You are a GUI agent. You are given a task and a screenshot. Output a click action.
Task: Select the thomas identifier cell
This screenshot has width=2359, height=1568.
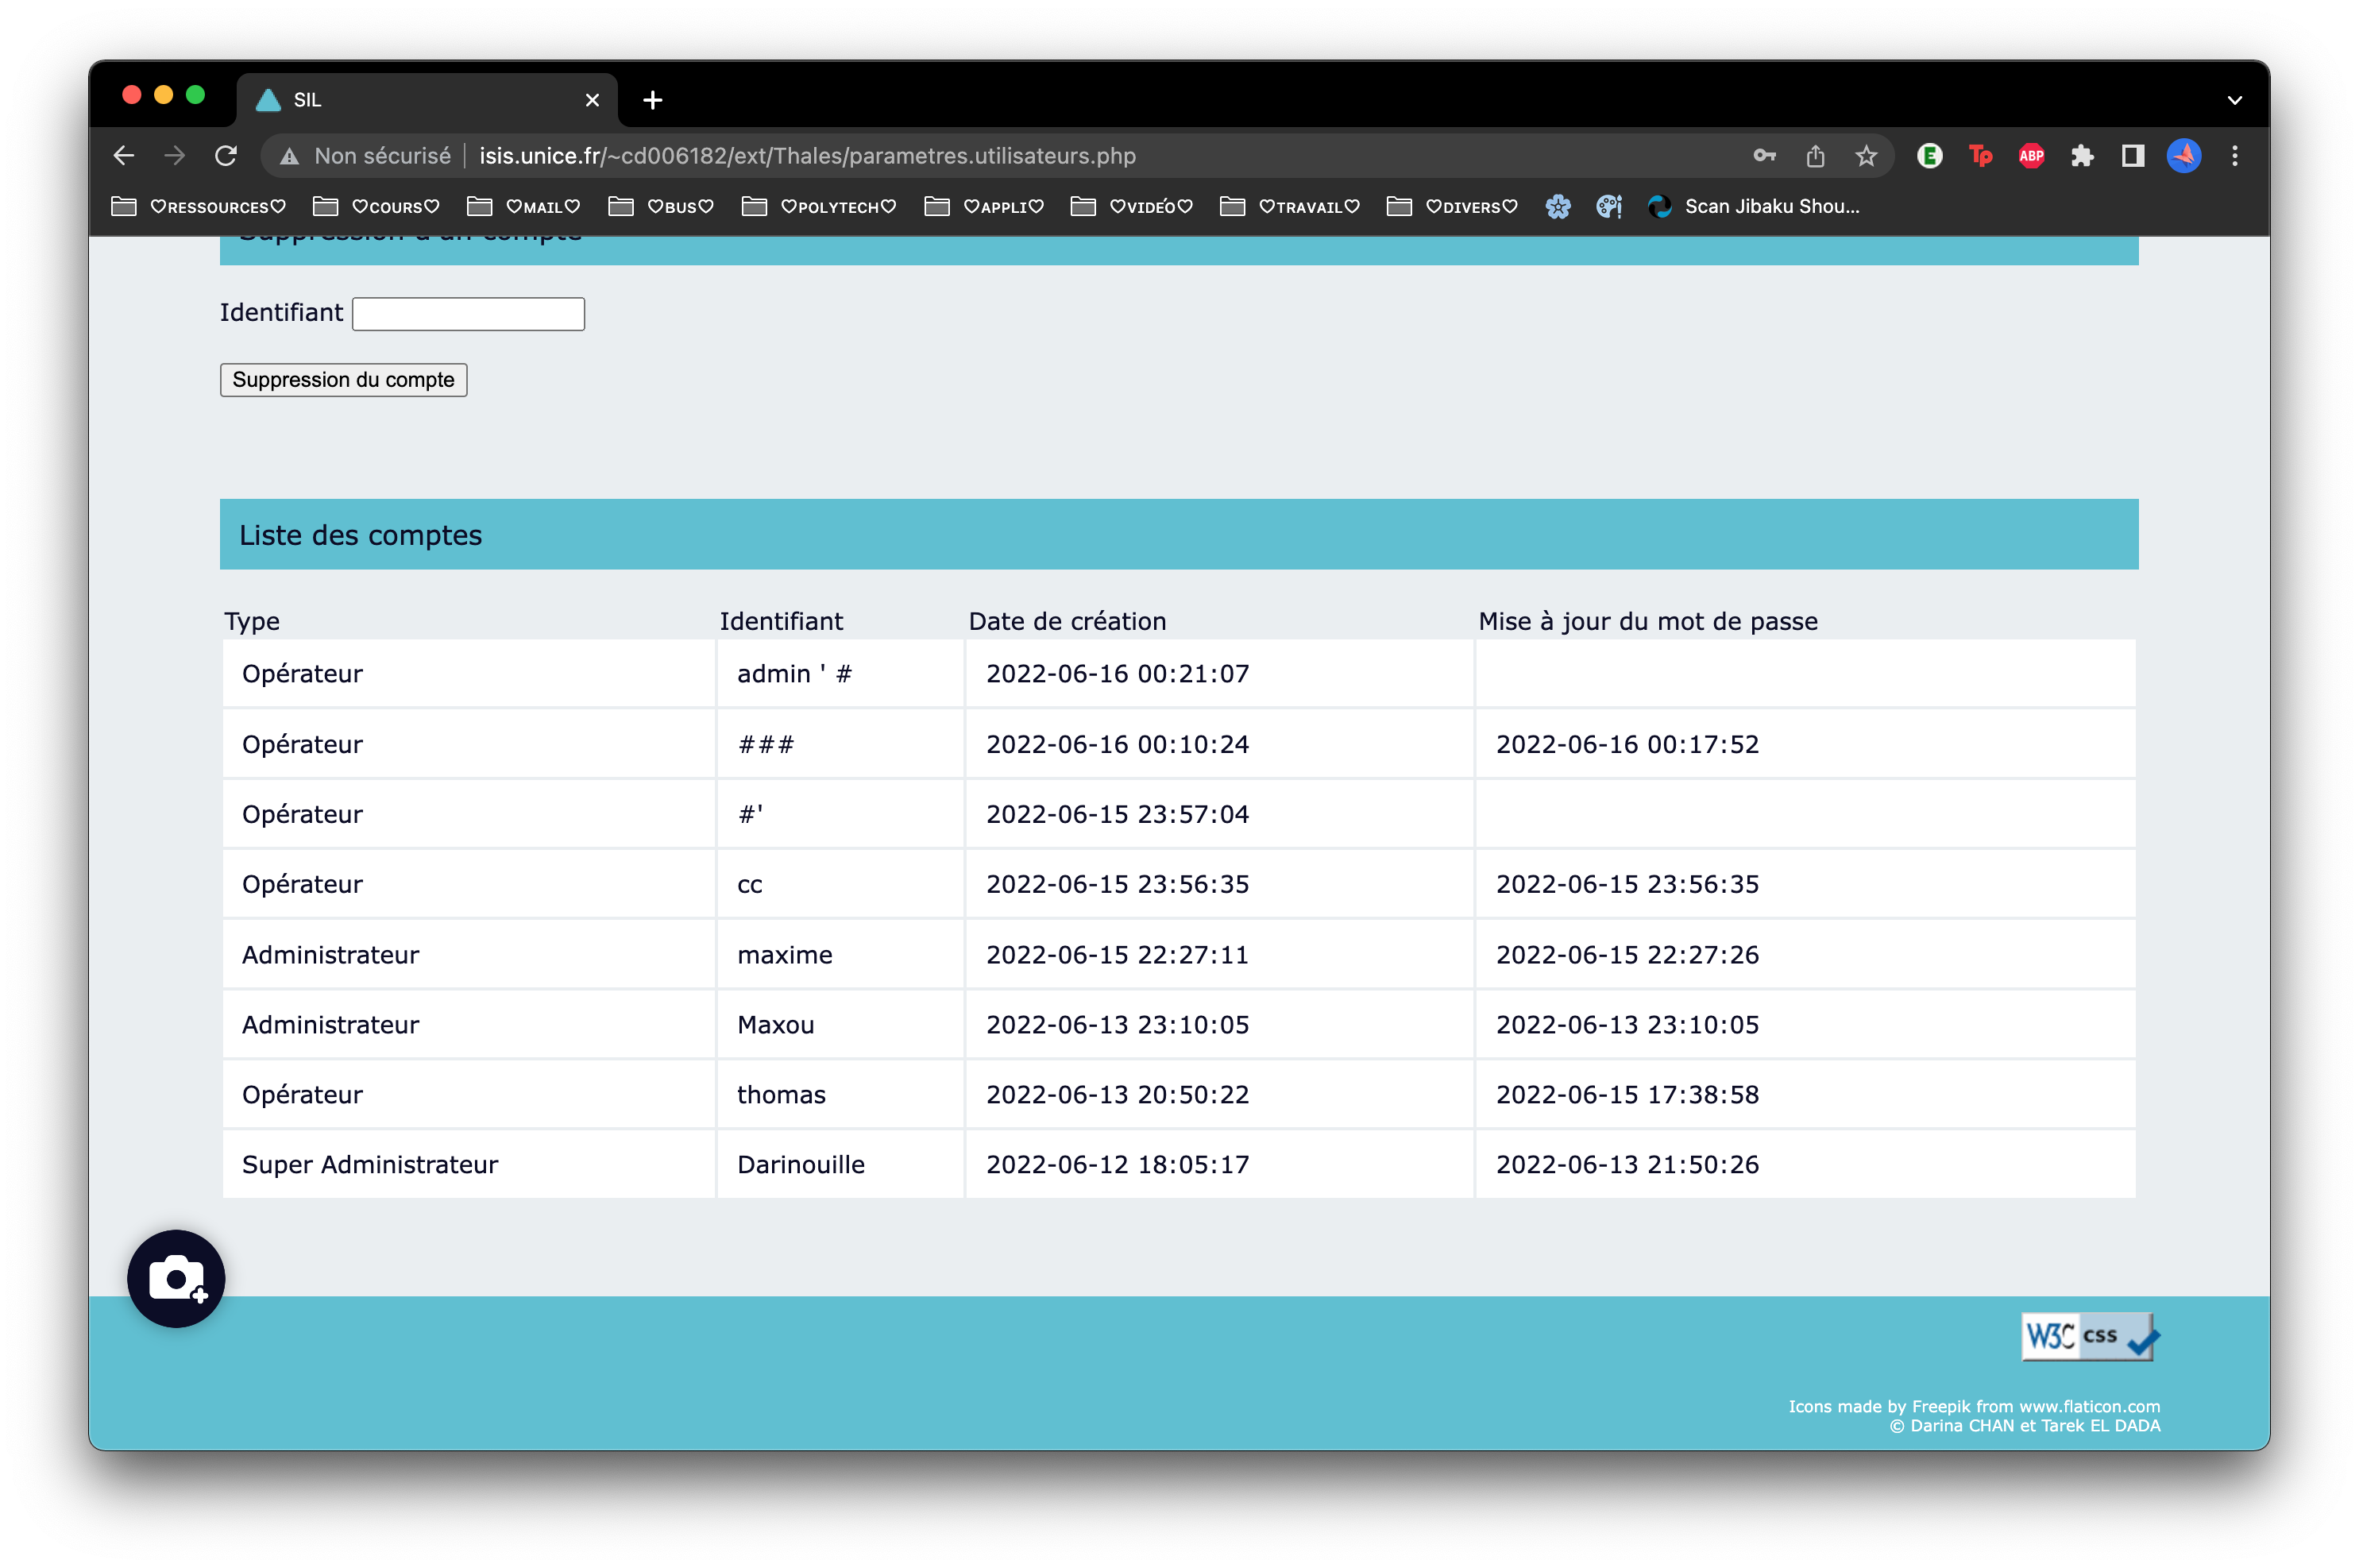pyautogui.click(x=841, y=1095)
